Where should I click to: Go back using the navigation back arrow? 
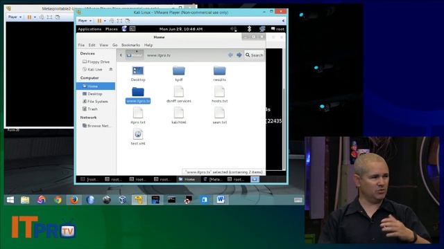click(230, 55)
